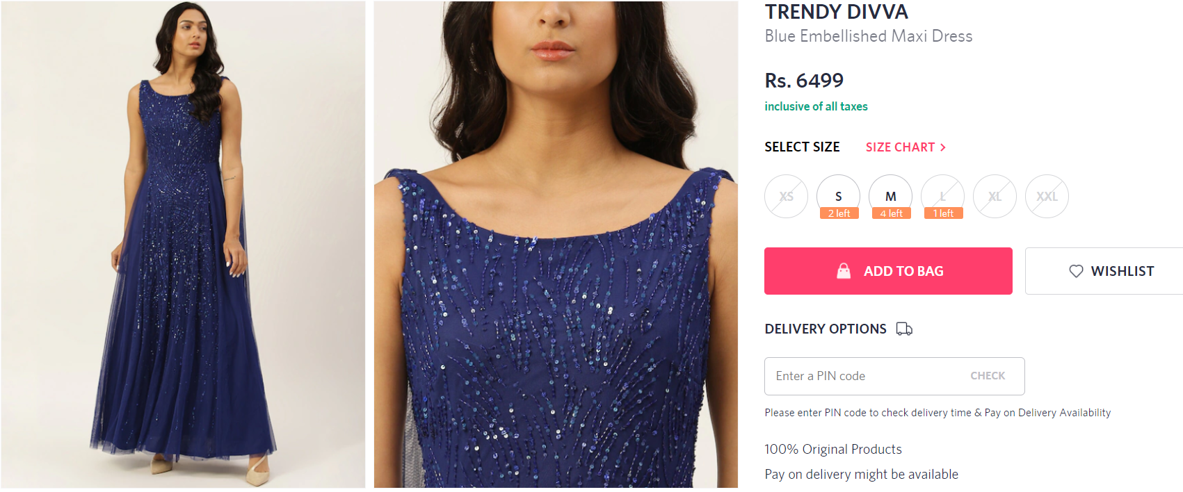Click the CHECK label to verify PIN availability

(988, 375)
